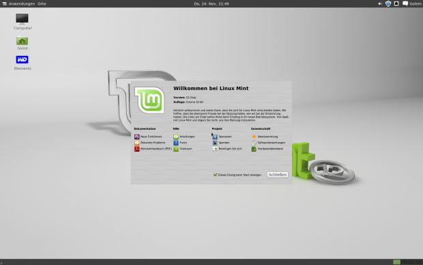Click the Beteiligen Sie sich plus icon
Image resolution: width=423 pixels, height=265 pixels.
click(x=215, y=149)
